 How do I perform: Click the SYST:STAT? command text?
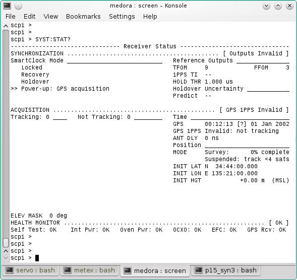point(53,39)
